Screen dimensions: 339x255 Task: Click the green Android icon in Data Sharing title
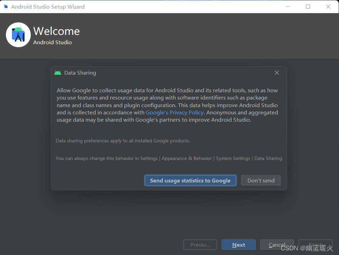point(58,73)
